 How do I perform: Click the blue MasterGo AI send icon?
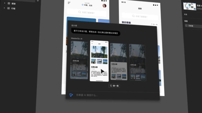click(71, 95)
